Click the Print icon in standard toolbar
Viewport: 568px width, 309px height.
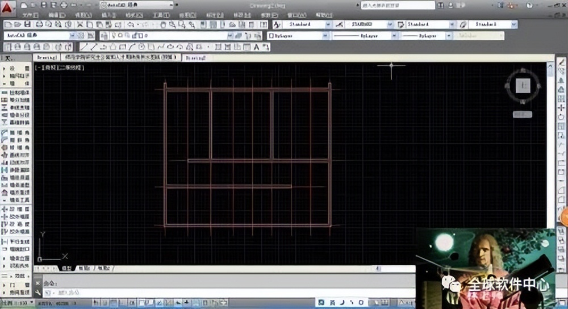pyautogui.click(x=39, y=25)
